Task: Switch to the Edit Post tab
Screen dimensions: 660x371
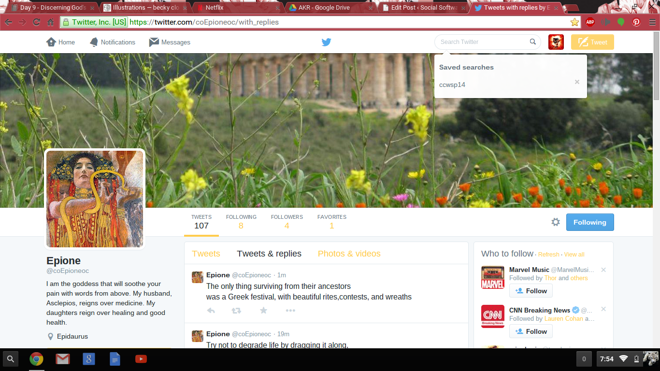Action: point(422,8)
